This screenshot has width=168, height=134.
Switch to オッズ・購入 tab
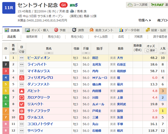(37, 30)
